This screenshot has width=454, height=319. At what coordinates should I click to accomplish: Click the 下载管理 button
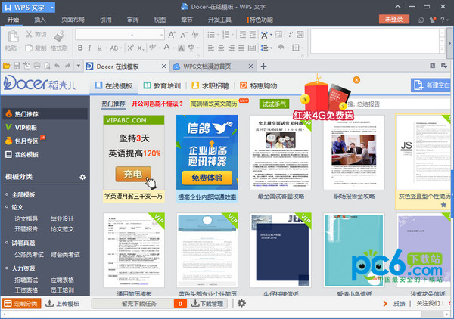pos(208,303)
